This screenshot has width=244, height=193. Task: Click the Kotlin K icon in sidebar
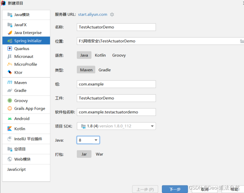click(x=10, y=129)
